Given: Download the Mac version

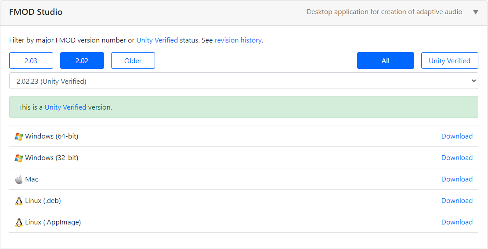Looking at the screenshot, I should pyautogui.click(x=457, y=179).
